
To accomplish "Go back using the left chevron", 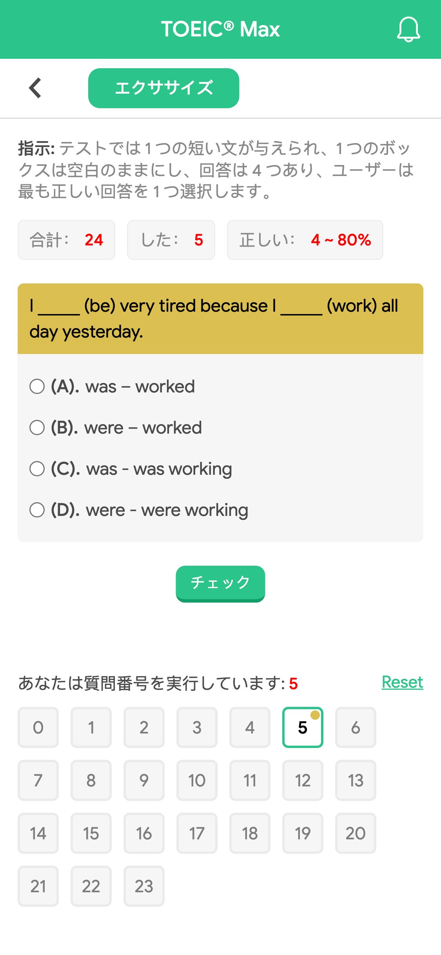I will coord(35,88).
